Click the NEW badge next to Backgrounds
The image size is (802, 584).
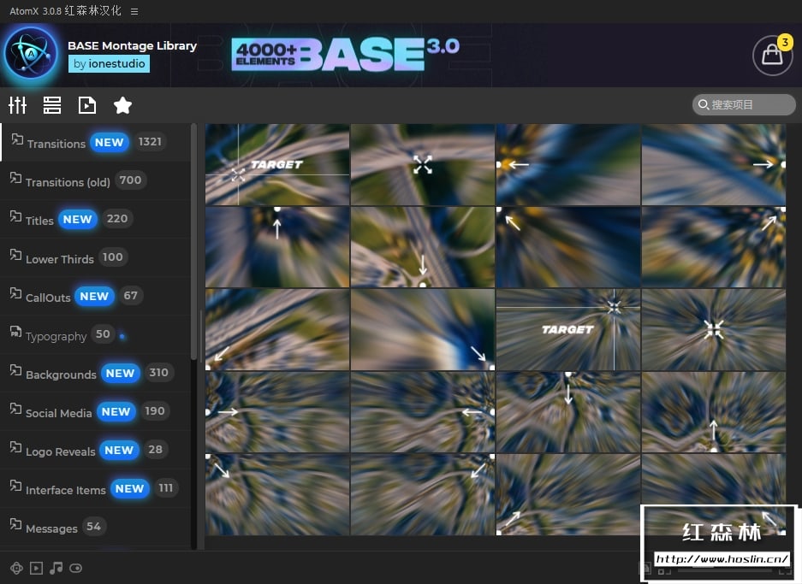click(x=120, y=374)
